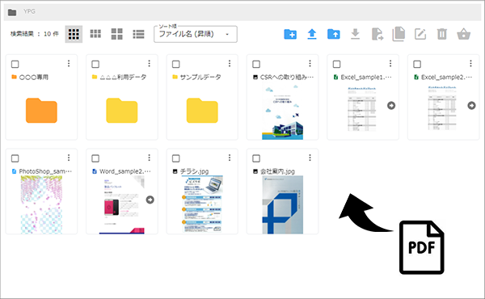Open the チラシ.jpg flyer thumbnail
485x299 pixels.
pos(202,204)
